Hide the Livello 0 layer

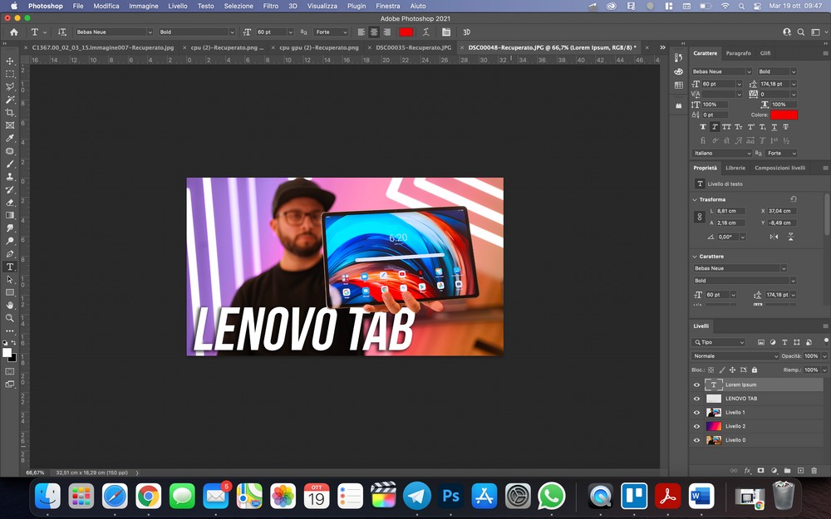tap(696, 440)
